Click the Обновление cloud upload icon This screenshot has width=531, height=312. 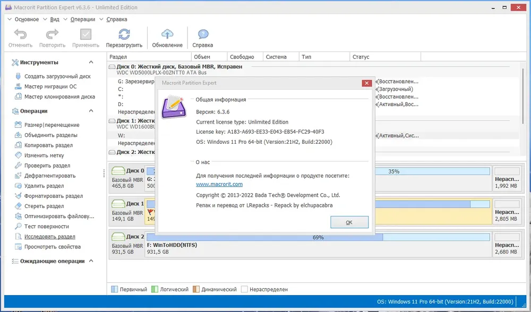(167, 34)
